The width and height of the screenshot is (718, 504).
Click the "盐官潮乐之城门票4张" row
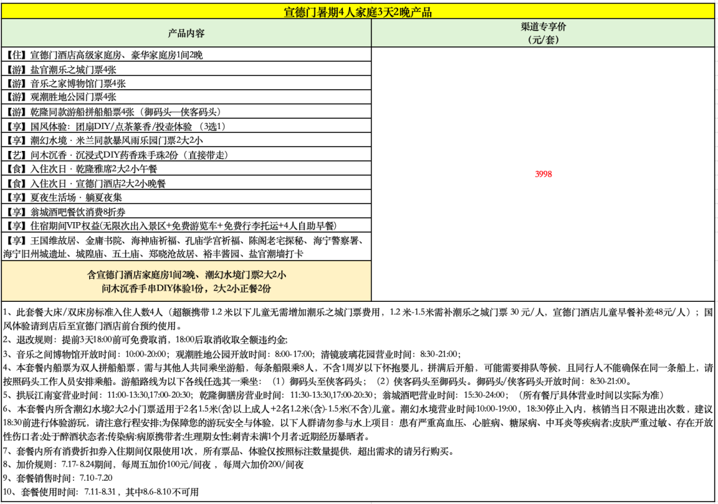pyautogui.click(x=186, y=70)
